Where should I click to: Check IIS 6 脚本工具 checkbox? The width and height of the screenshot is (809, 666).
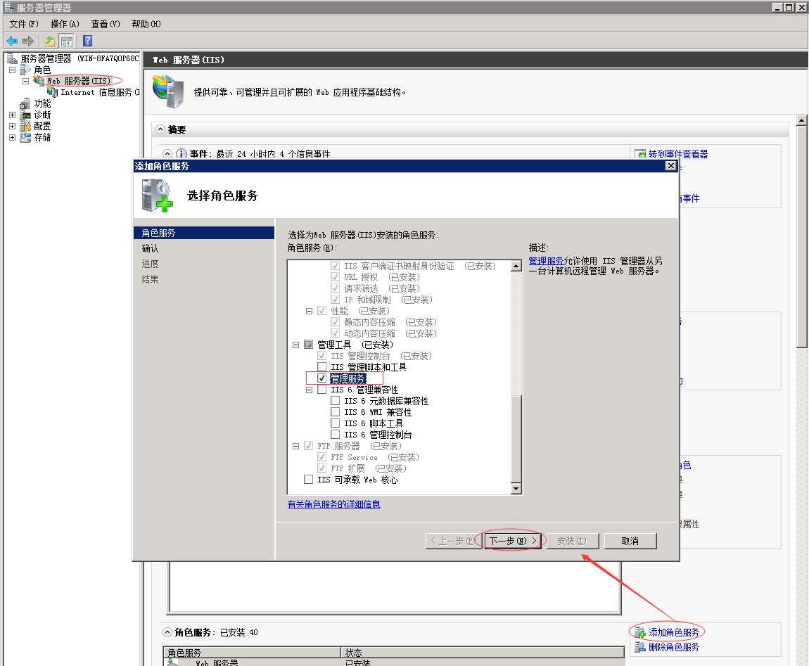[336, 423]
